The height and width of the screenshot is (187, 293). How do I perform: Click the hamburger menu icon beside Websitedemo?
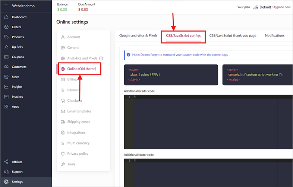(x=6, y=6)
